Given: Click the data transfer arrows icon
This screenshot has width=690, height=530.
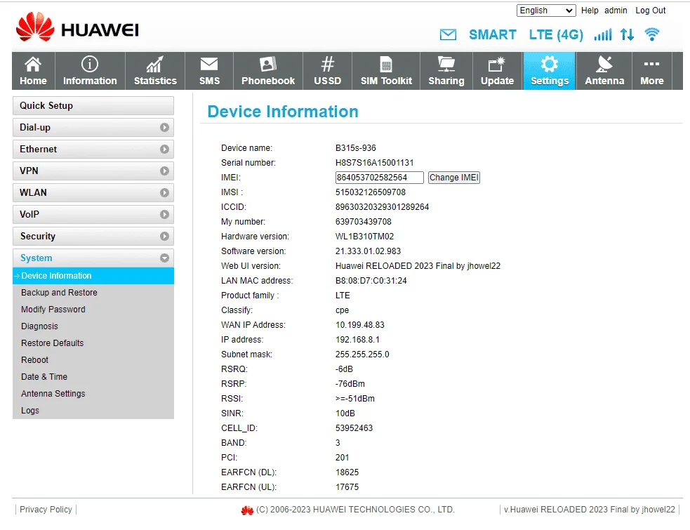Looking at the screenshot, I should (627, 34).
